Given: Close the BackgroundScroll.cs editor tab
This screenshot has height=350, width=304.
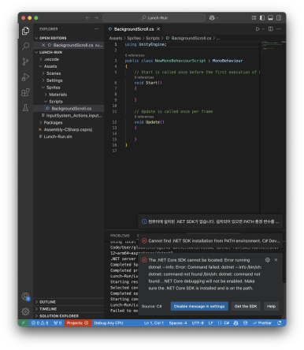Looking at the screenshot, I should coord(158,29).
